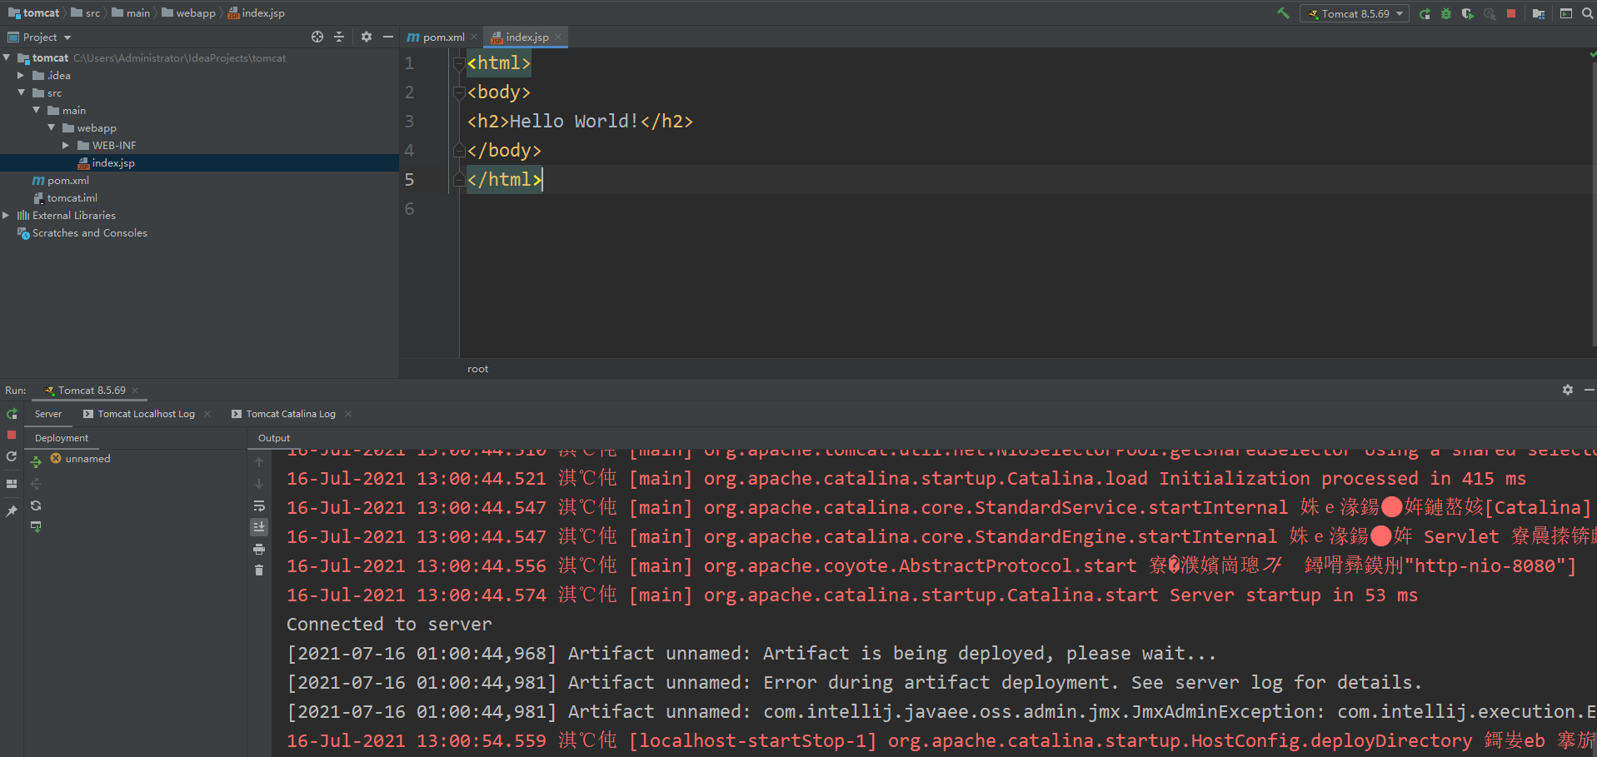Click Update application icon in Run sidebar
The height and width of the screenshot is (757, 1597).
click(12, 456)
